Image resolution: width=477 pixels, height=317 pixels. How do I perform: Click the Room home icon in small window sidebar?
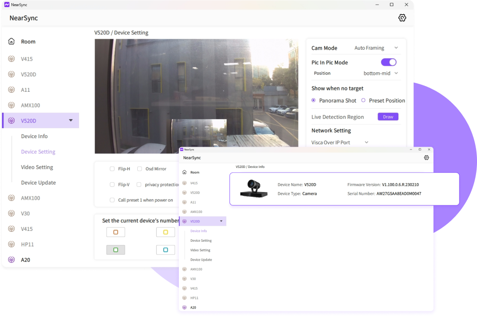[x=185, y=172]
